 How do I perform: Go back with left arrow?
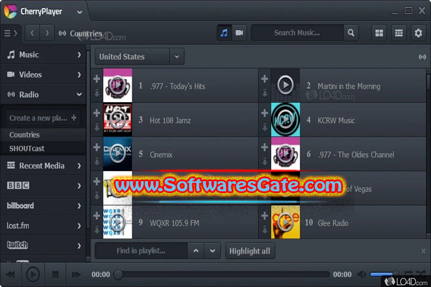pos(32,33)
